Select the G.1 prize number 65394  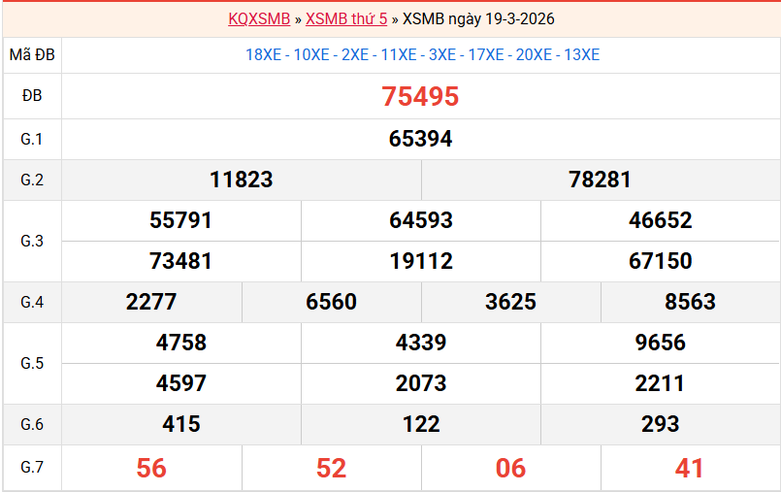point(420,139)
